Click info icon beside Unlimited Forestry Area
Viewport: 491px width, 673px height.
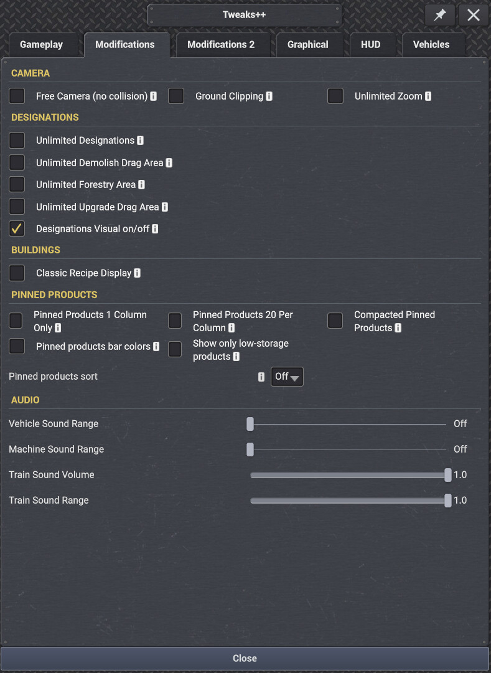click(x=141, y=184)
